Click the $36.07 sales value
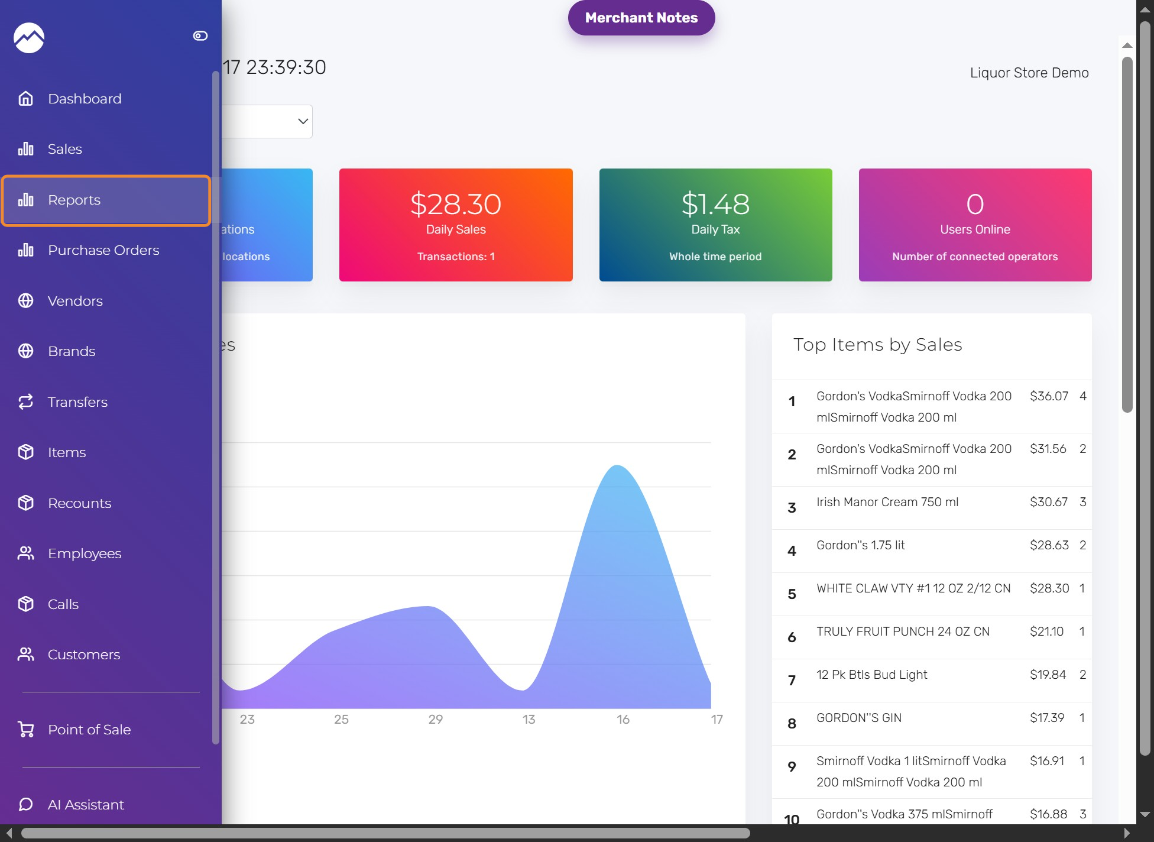The image size is (1154, 842). click(x=1049, y=396)
